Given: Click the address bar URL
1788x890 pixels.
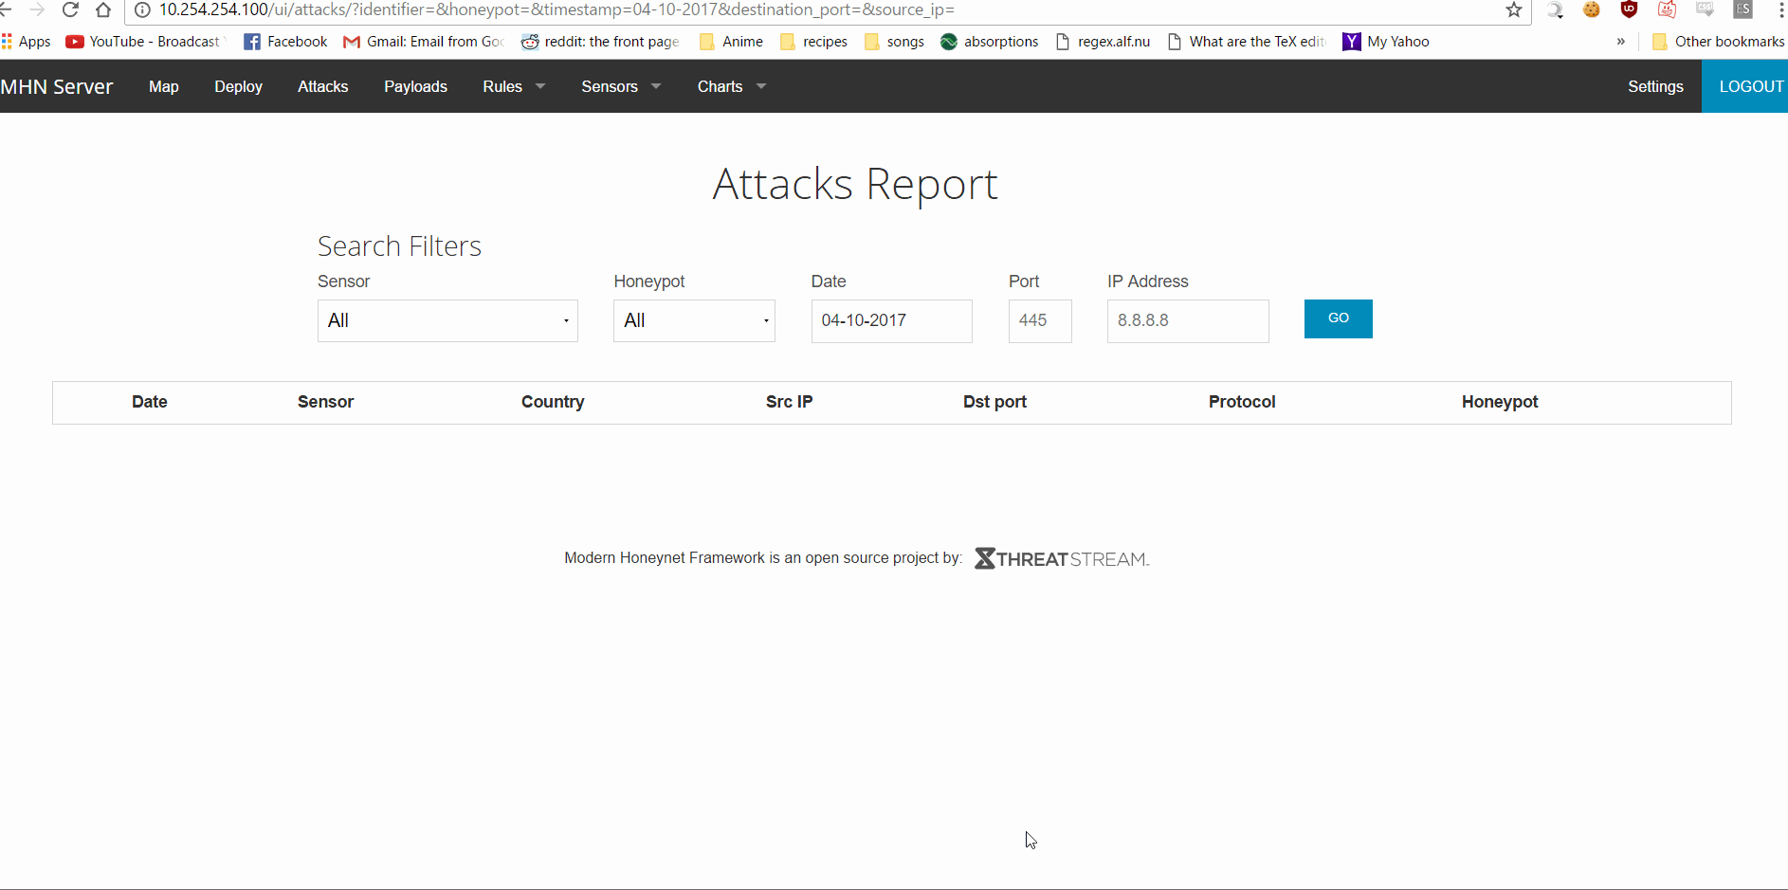Looking at the screenshot, I should pos(556,10).
